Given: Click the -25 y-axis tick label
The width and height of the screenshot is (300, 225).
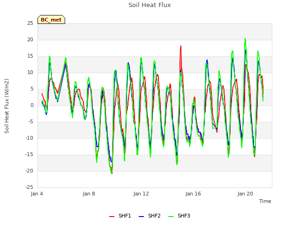Looking at the screenshot, I should (x=30, y=187).
